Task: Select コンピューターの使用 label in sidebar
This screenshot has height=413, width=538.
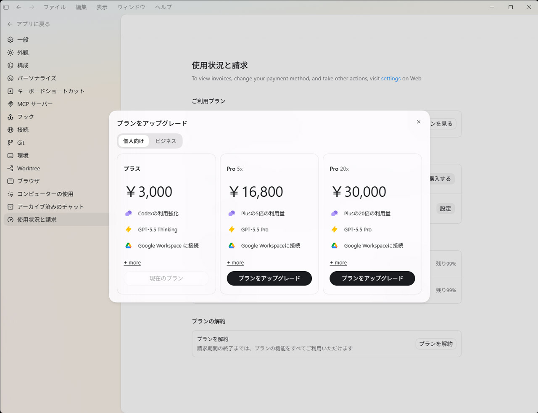Action: coord(45,194)
